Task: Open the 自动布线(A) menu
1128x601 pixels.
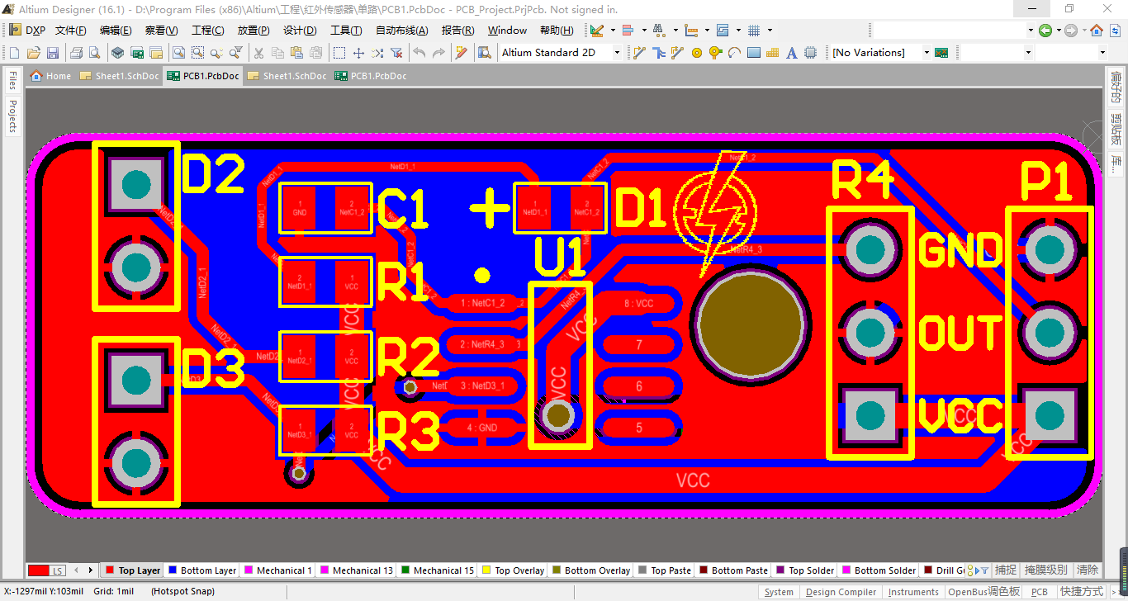Action: (402, 31)
